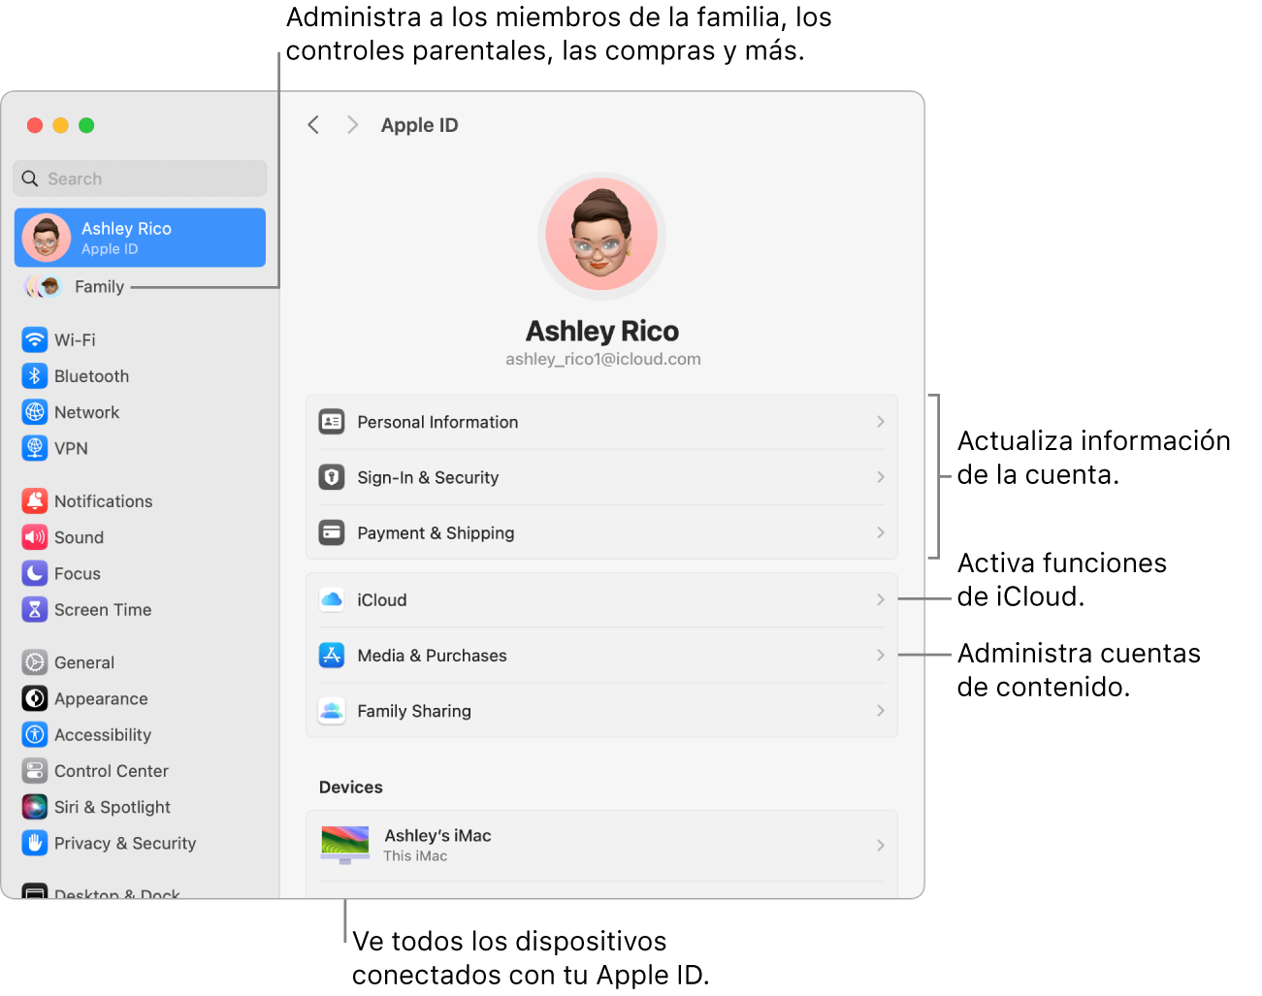Image resolution: width=1262 pixels, height=996 pixels.
Task: Select General in the sidebar
Action: [35, 662]
